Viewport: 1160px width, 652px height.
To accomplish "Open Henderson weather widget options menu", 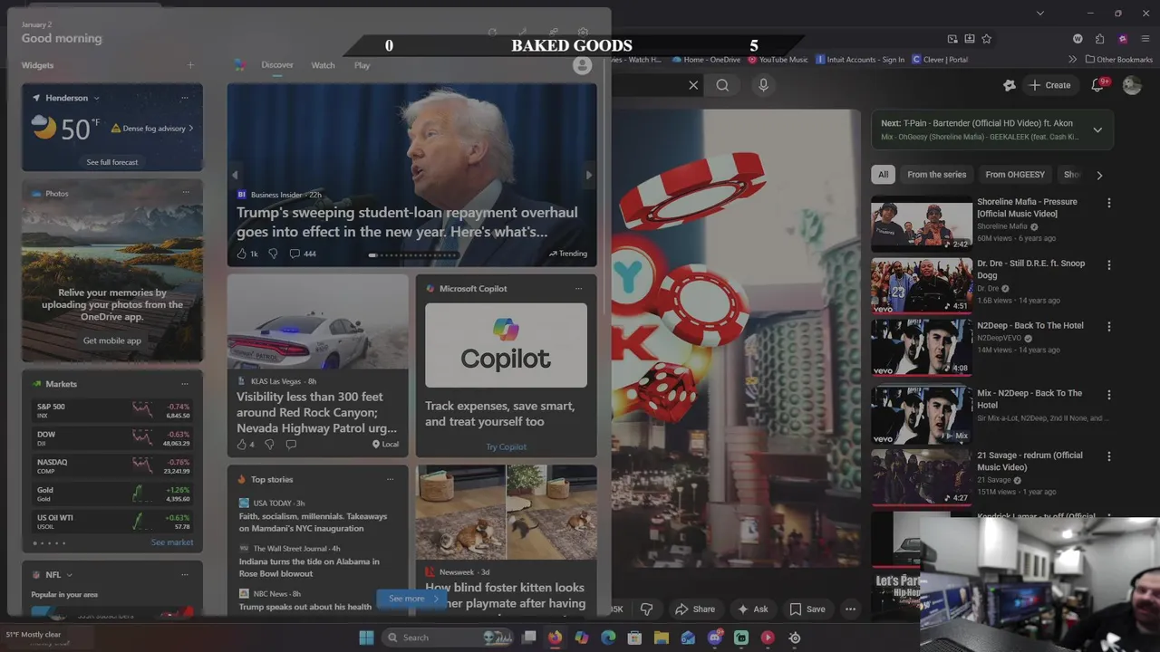I will pyautogui.click(x=185, y=98).
